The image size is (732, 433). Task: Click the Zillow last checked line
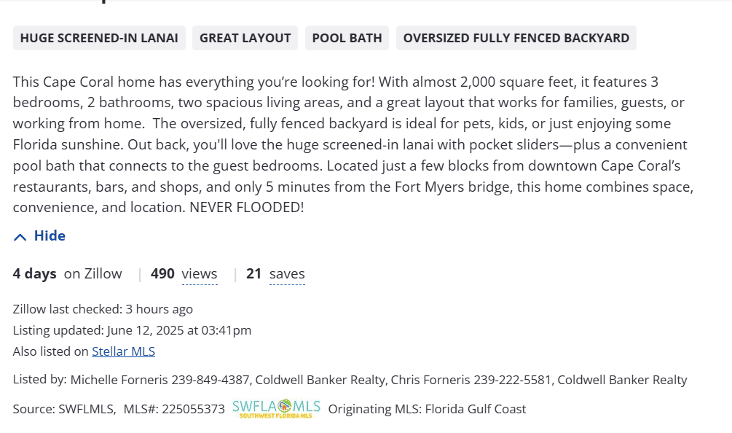pos(103,309)
